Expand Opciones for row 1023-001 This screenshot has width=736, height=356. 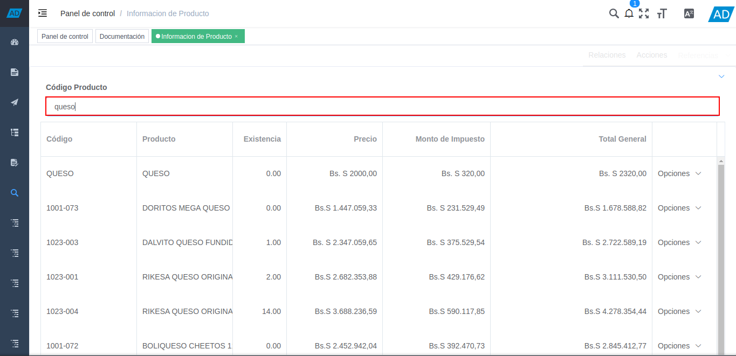(x=679, y=277)
